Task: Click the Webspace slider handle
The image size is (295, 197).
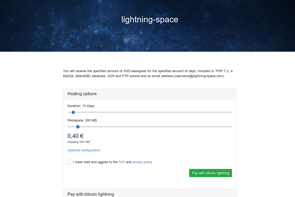Action: click(78, 127)
